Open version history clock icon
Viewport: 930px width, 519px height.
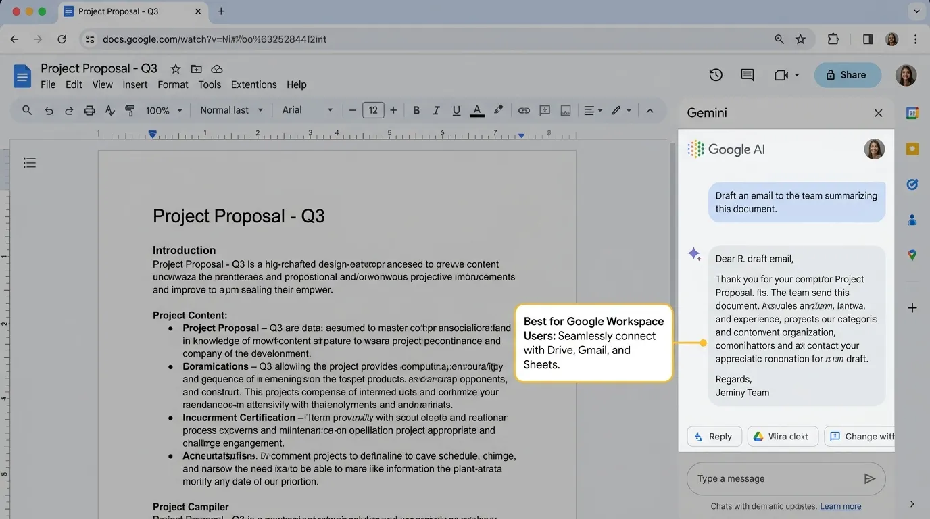click(716, 75)
